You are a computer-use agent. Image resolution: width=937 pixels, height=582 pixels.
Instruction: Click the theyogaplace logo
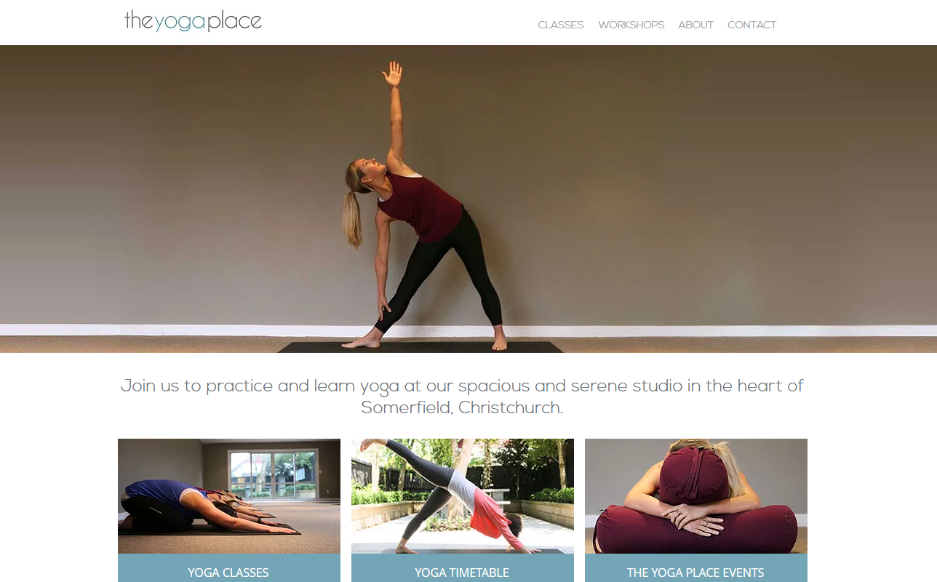pos(193,21)
